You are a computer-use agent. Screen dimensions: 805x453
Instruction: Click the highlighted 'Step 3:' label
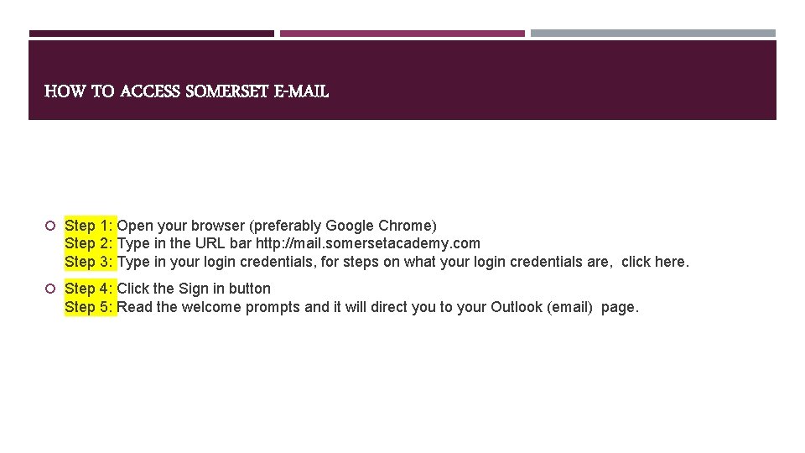pos(88,262)
